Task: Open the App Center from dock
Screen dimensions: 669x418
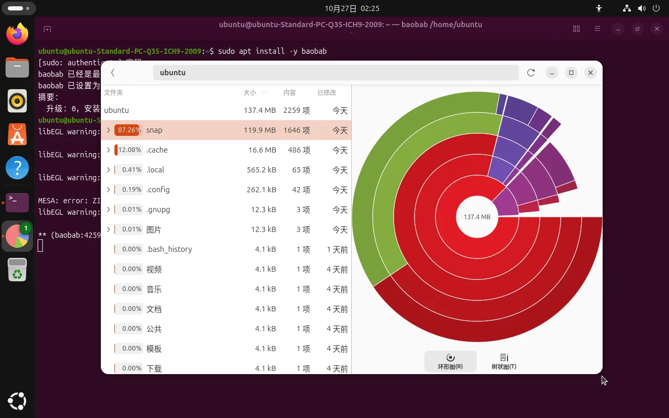Action: coord(17,134)
